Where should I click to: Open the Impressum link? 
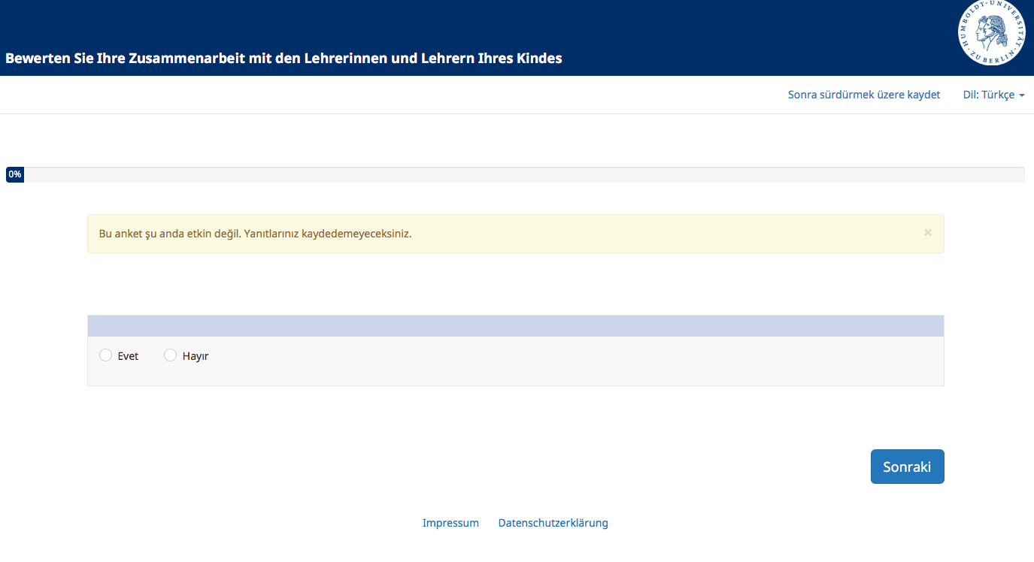[450, 523]
